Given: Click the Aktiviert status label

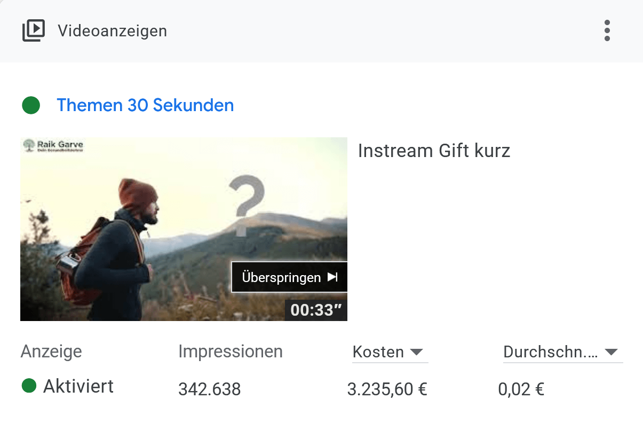Looking at the screenshot, I should tap(78, 386).
